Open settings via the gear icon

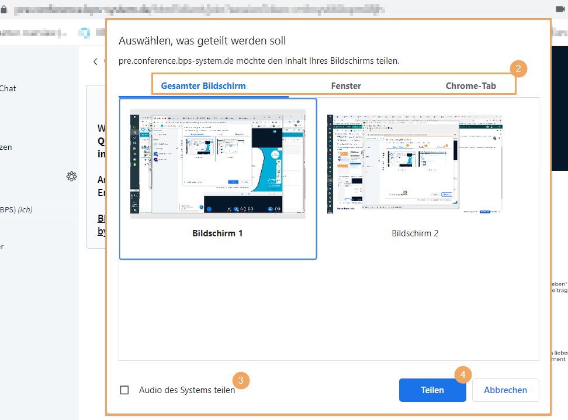coord(72,176)
